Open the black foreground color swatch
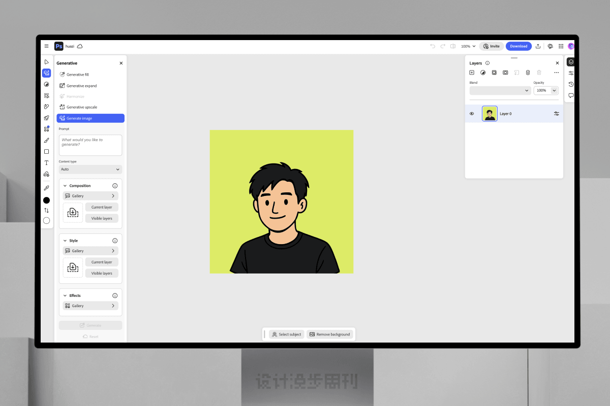 pyautogui.click(x=47, y=200)
